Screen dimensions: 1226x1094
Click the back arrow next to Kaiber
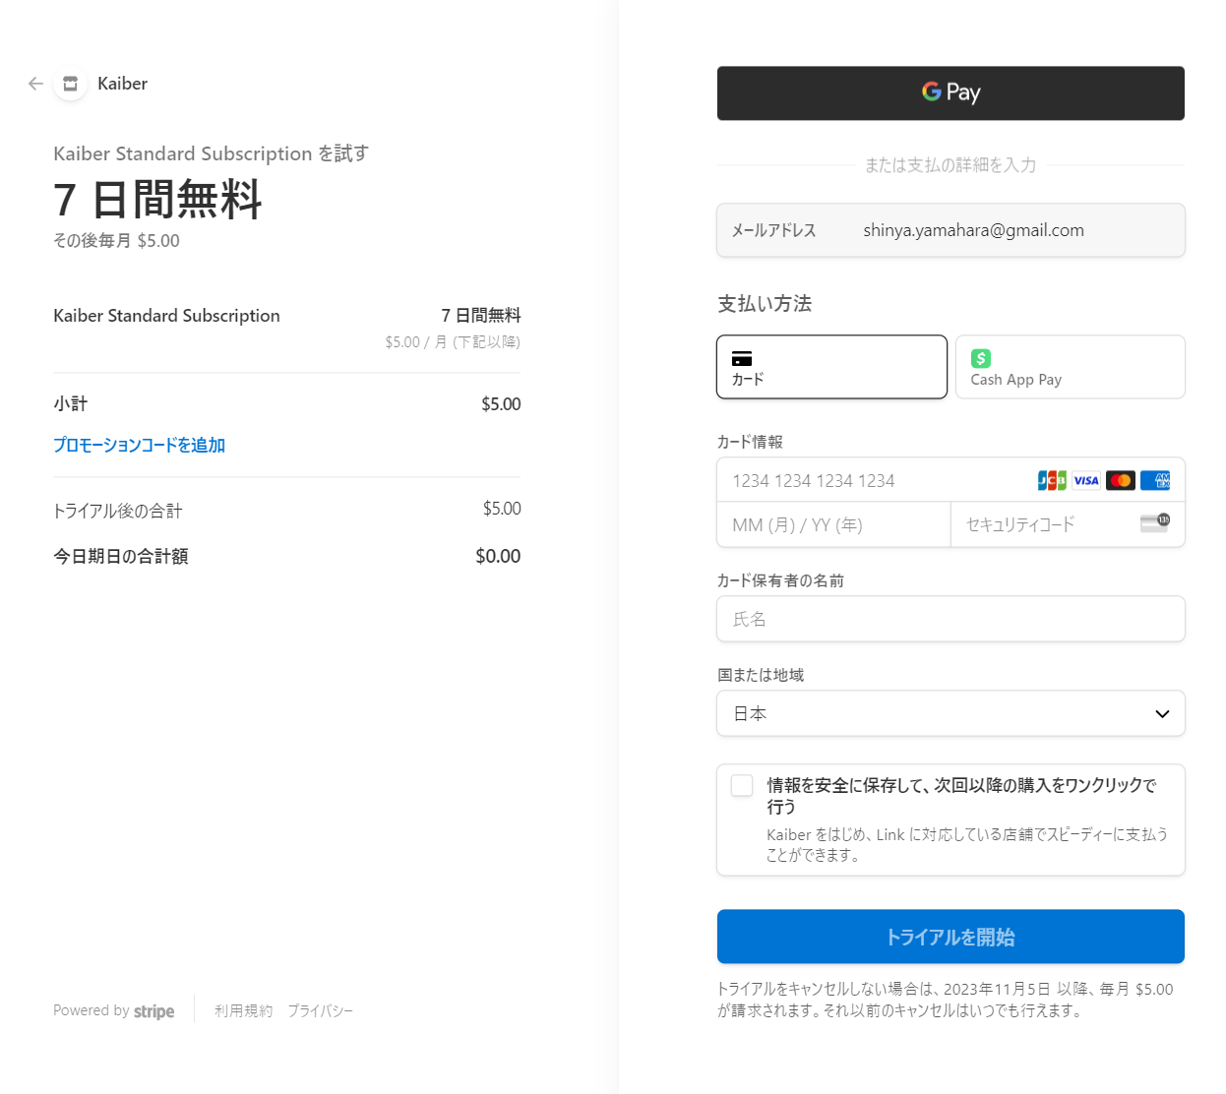(35, 84)
